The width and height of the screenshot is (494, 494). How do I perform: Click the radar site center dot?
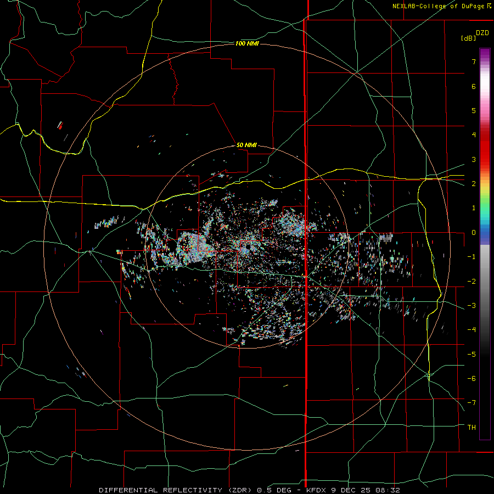[248, 246]
